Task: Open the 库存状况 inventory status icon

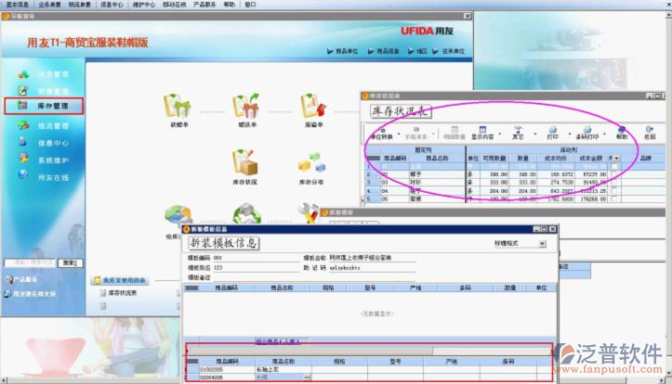Action: (244, 164)
